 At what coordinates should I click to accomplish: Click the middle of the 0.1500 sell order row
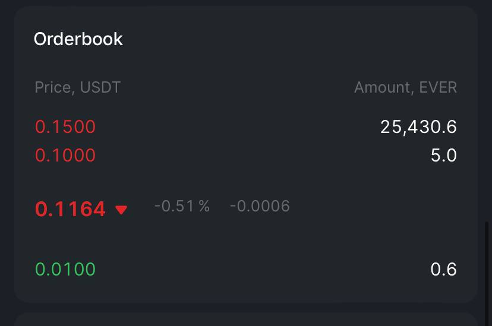246,126
